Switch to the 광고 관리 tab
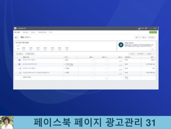171x129 pixels. (17, 32)
